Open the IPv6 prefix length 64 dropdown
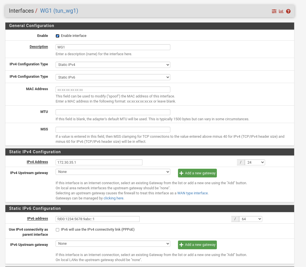 (x=250, y=219)
